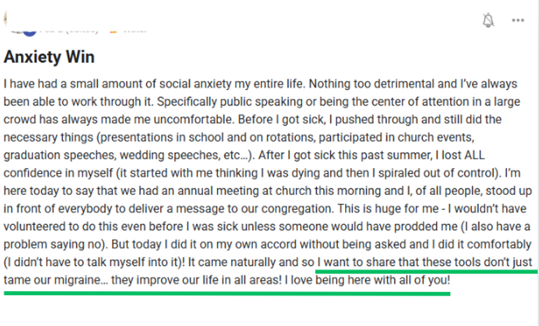
Task: Click the blue level badge under the avatar
Action: coord(29,33)
